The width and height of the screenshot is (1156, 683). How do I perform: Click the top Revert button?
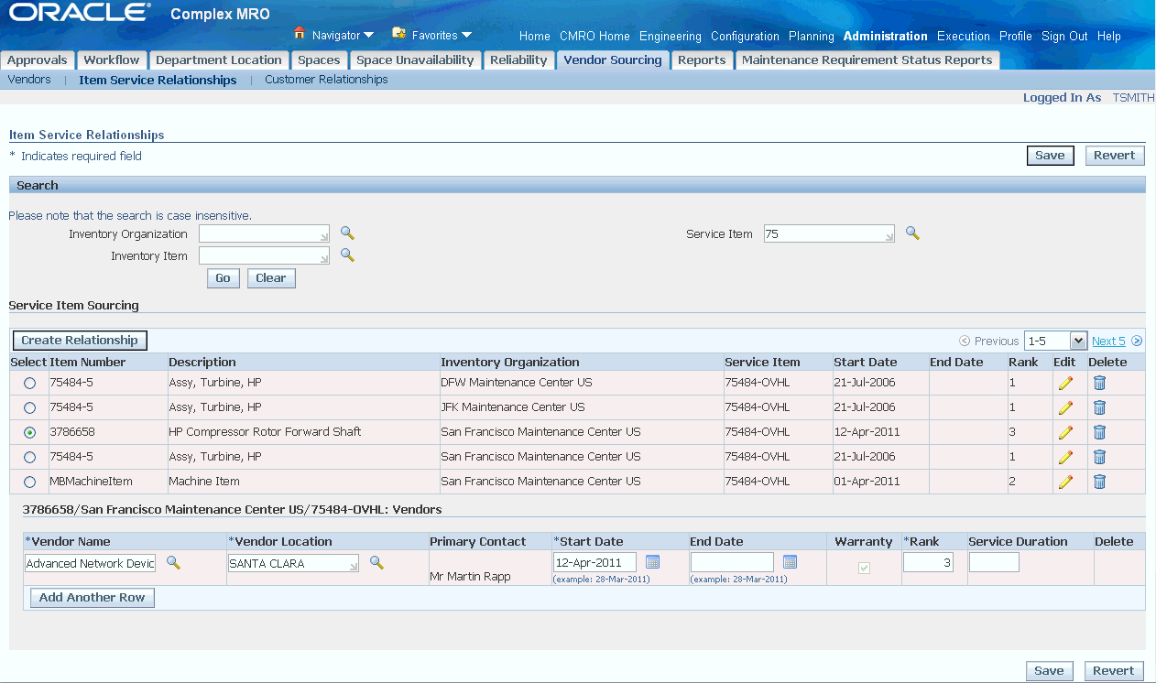(1115, 156)
